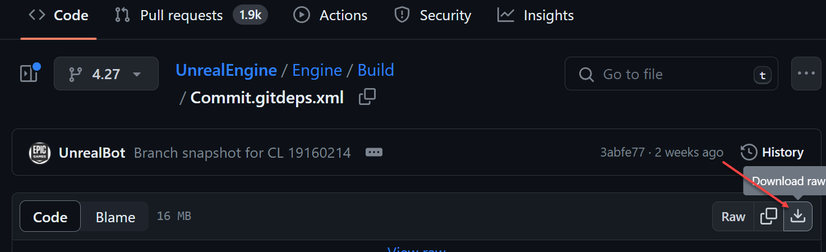826x252 pixels.
Task: Click the 16 MB file size text
Action: 174,216
